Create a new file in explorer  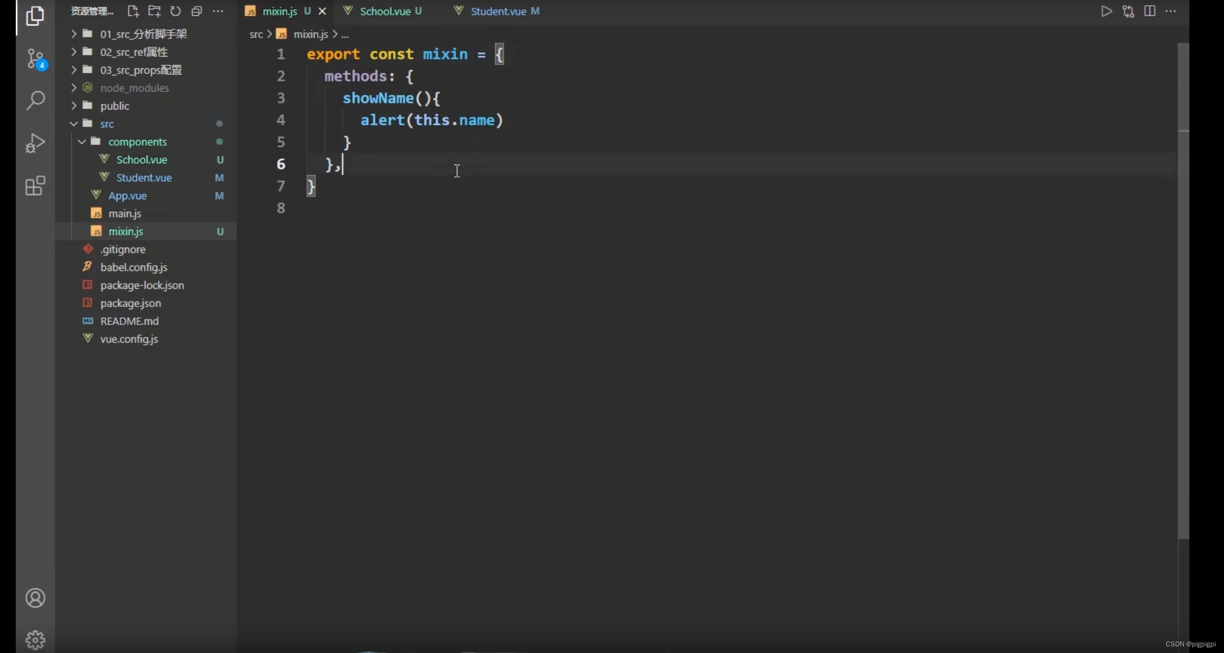pyautogui.click(x=133, y=11)
